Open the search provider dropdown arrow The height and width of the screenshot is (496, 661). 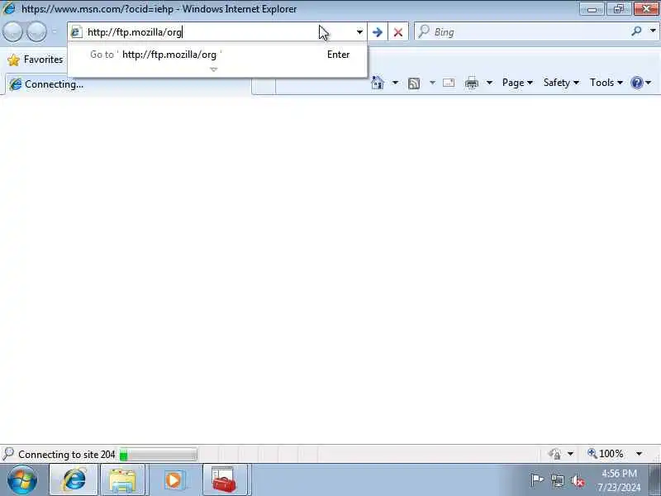pyautogui.click(x=653, y=31)
